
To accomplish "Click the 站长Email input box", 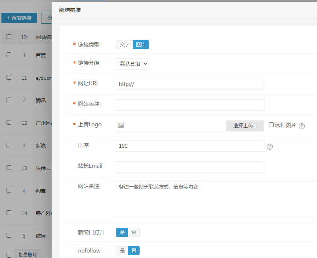I will (x=190, y=167).
